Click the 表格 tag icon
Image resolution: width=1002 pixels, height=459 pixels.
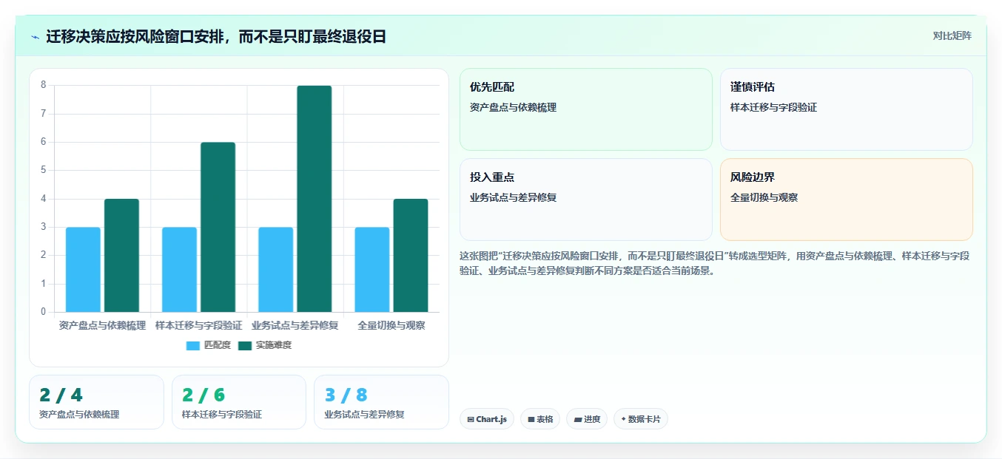531,420
